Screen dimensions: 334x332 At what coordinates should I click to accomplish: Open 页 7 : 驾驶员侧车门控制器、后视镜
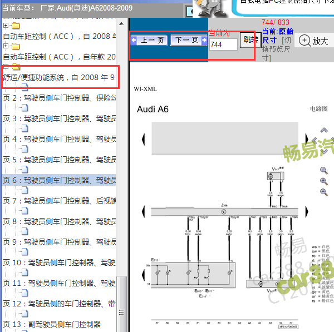click(x=60, y=201)
